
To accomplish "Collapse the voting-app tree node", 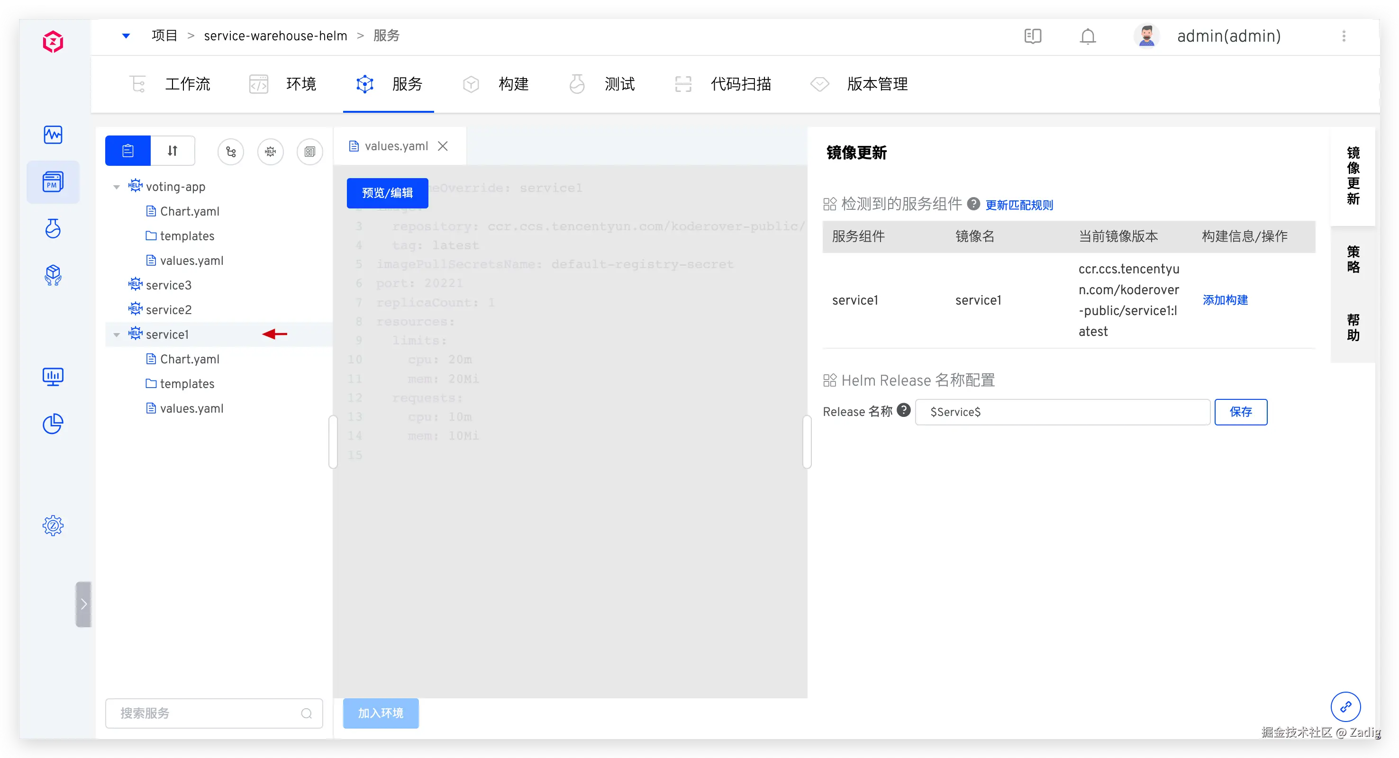I will [116, 187].
